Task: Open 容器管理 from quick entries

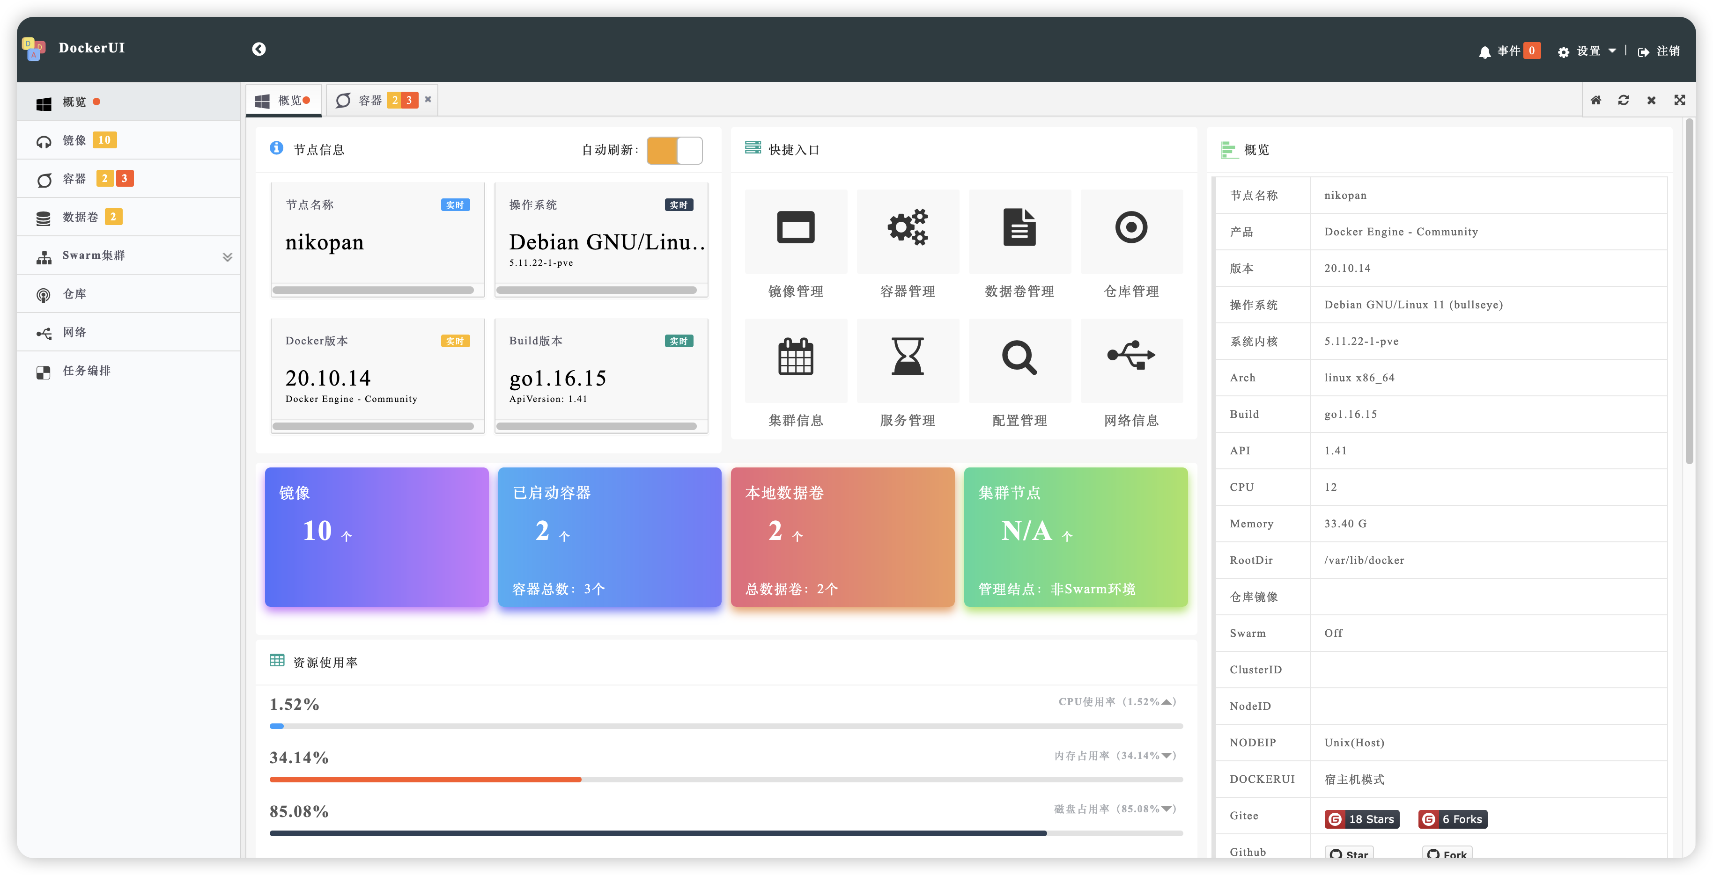Action: click(x=908, y=231)
